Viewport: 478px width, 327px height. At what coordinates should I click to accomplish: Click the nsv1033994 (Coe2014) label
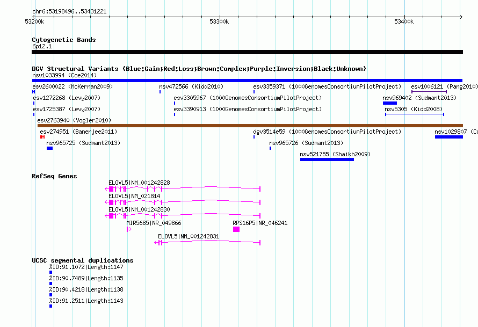pos(64,75)
